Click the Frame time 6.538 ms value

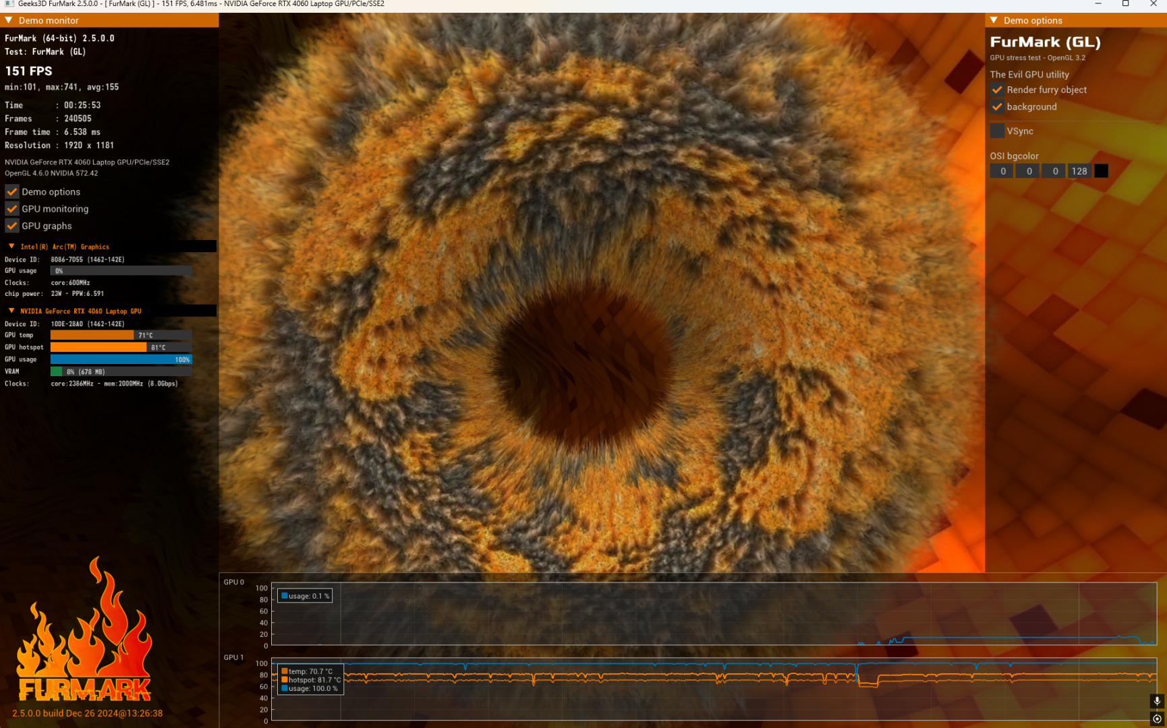[x=82, y=132]
